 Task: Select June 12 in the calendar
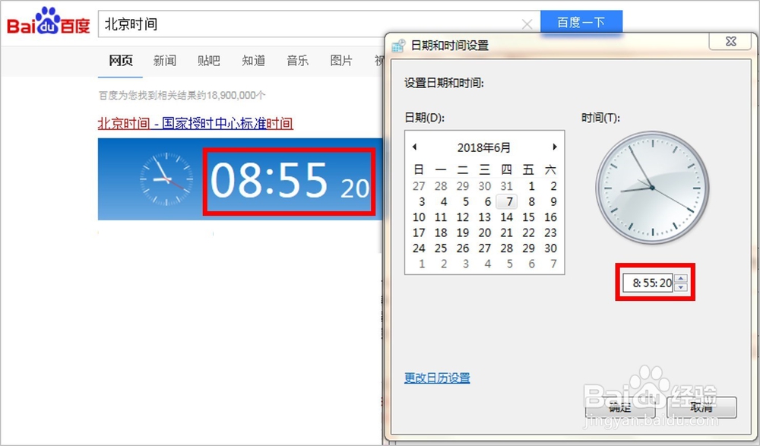(x=463, y=217)
